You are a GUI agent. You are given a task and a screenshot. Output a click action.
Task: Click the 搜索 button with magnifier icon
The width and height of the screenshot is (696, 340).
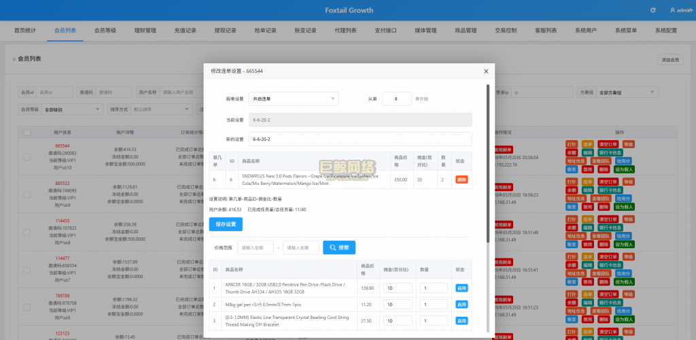pyautogui.click(x=339, y=248)
